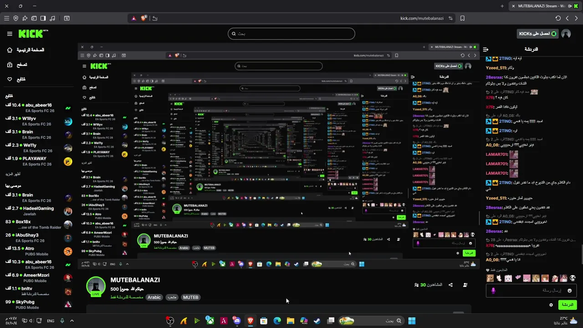Toggle the purple microphone in main chat input
Image resolution: width=583 pixels, height=328 pixels.
pyautogui.click(x=493, y=291)
